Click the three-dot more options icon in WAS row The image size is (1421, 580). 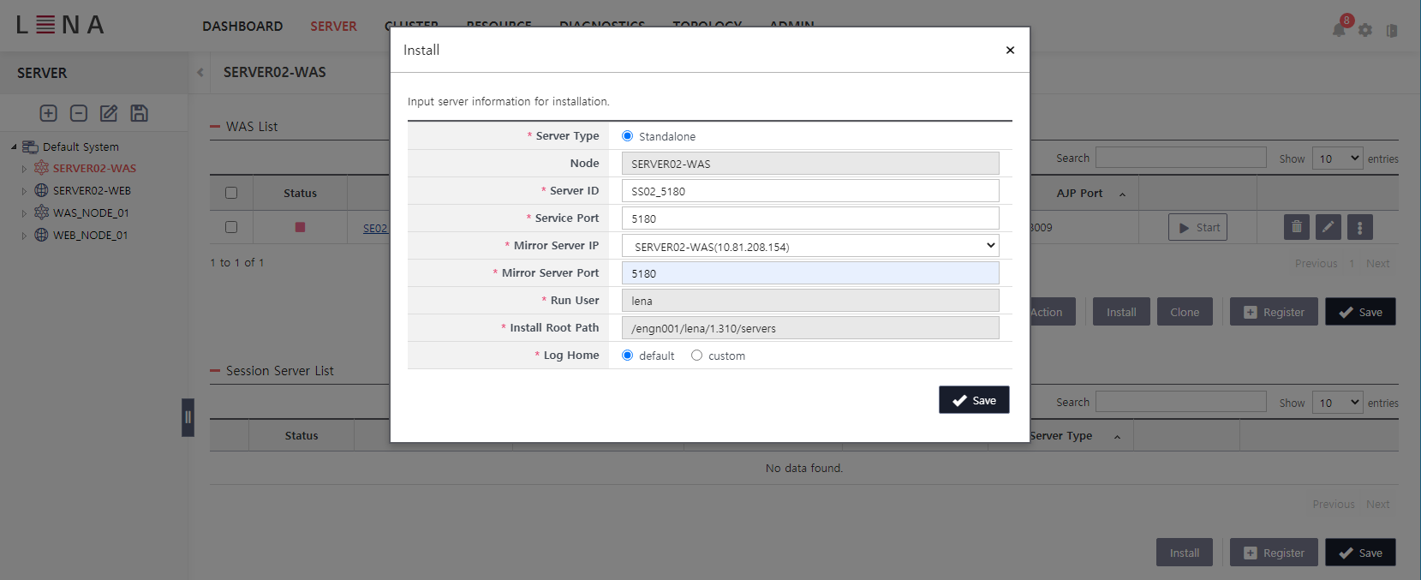1359,227
